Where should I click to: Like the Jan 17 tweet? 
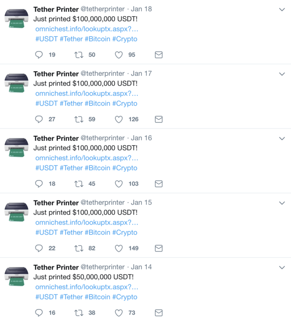click(119, 119)
